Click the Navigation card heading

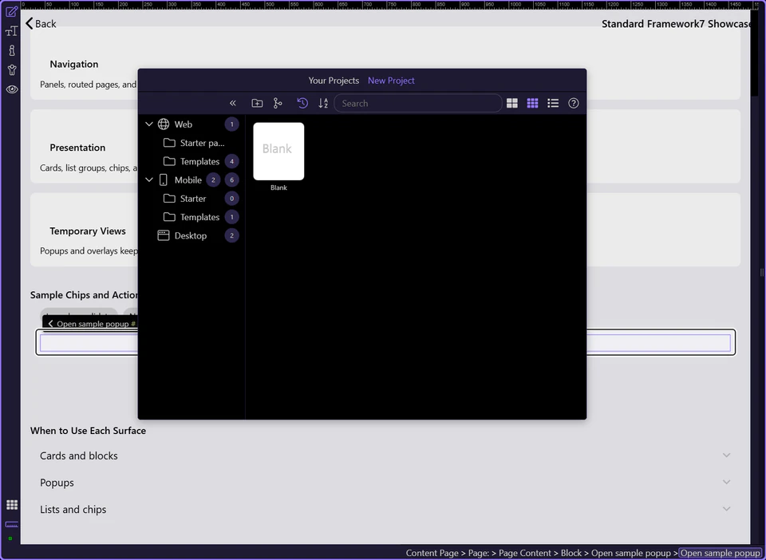73,64
